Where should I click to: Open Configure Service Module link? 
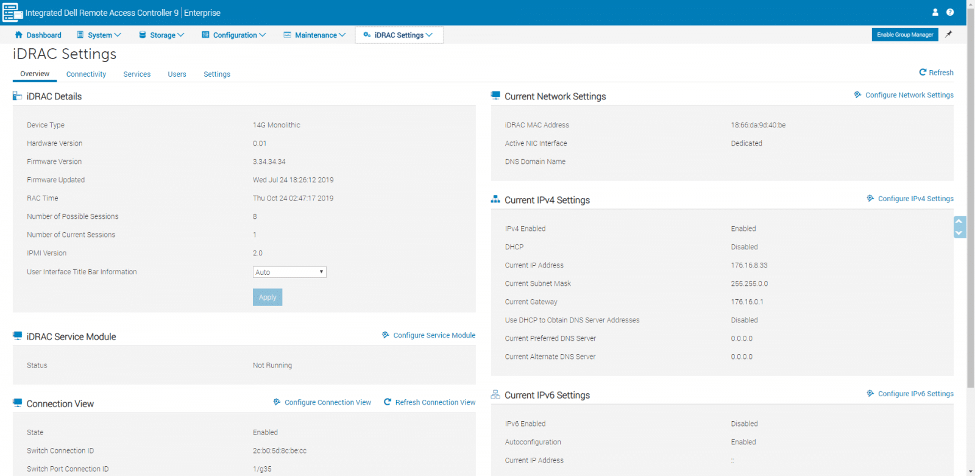(x=434, y=335)
